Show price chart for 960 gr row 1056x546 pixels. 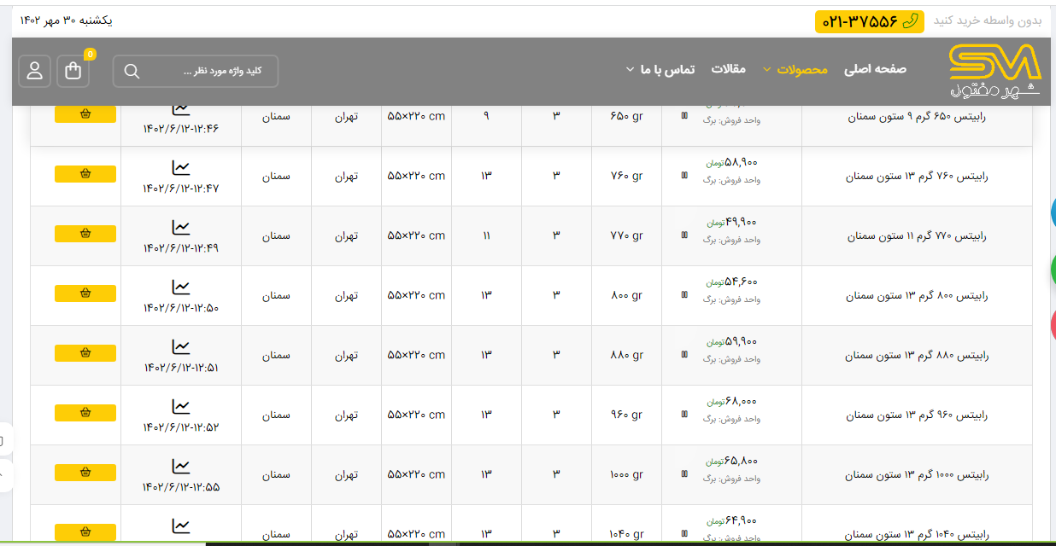tap(180, 407)
